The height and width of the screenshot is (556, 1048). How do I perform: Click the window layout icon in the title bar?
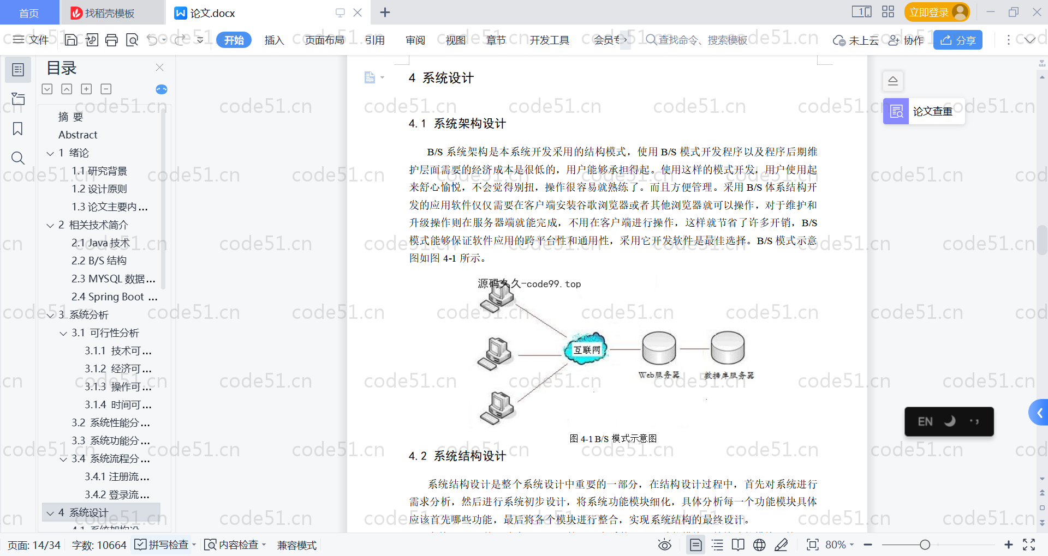click(x=861, y=12)
